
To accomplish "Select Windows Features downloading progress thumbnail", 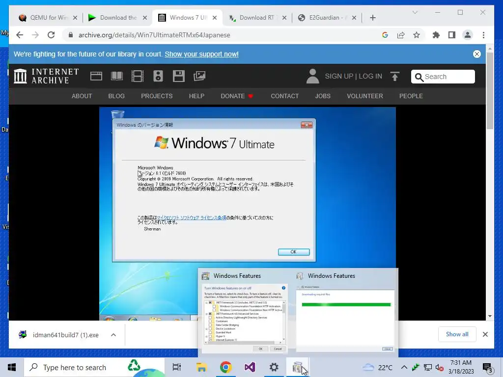I will coord(345,319).
